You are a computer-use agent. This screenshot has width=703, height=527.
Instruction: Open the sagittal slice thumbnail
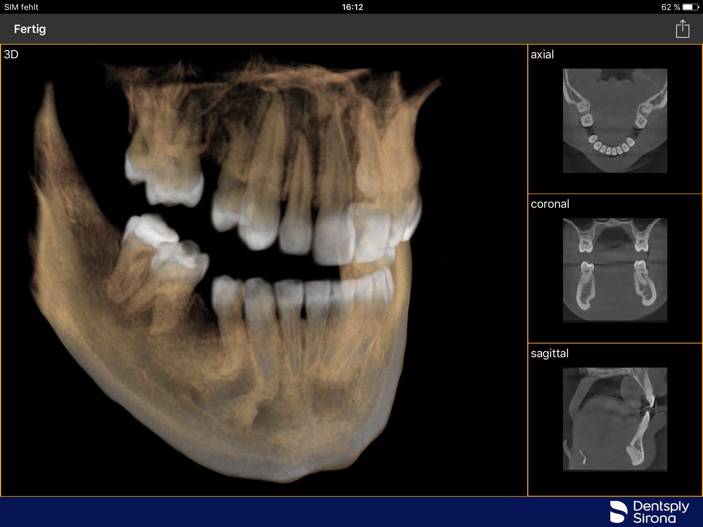(x=615, y=419)
